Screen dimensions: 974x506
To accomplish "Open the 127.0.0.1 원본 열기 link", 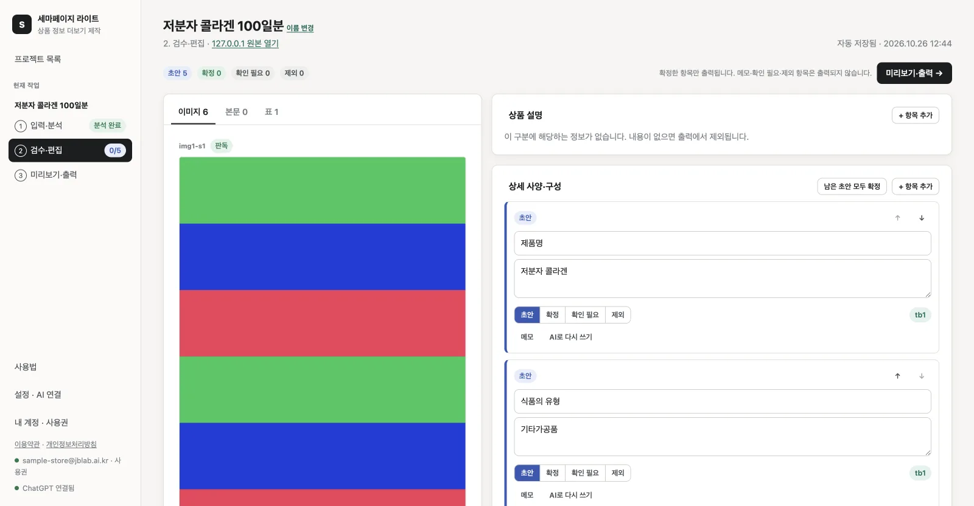I will pyautogui.click(x=245, y=44).
